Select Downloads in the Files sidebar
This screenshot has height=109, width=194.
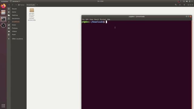pos(17,22)
